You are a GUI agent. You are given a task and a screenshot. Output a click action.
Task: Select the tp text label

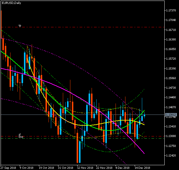coord(20,25)
